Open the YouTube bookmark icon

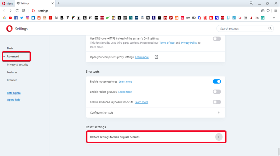click(x=10, y=18)
